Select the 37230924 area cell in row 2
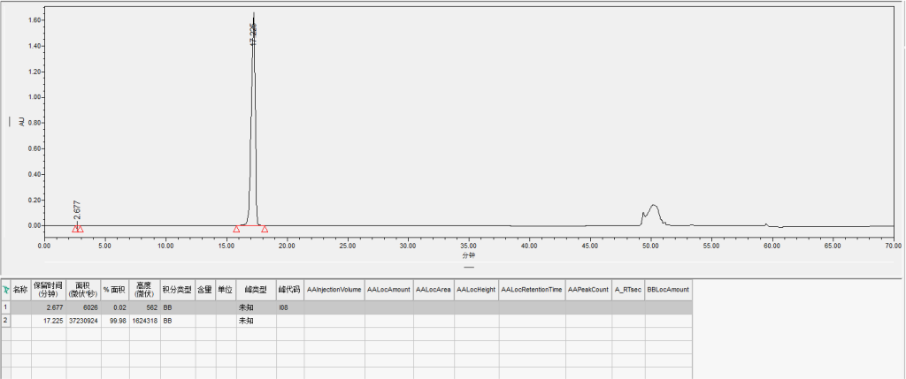 pyautogui.click(x=83, y=321)
